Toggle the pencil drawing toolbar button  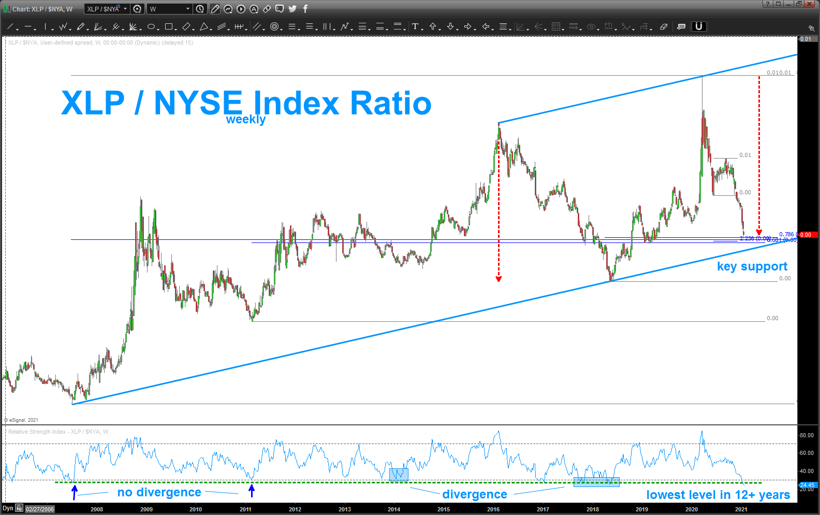215,9
